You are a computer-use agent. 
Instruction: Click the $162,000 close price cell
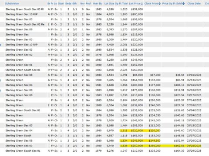click(x=155, y=80)
